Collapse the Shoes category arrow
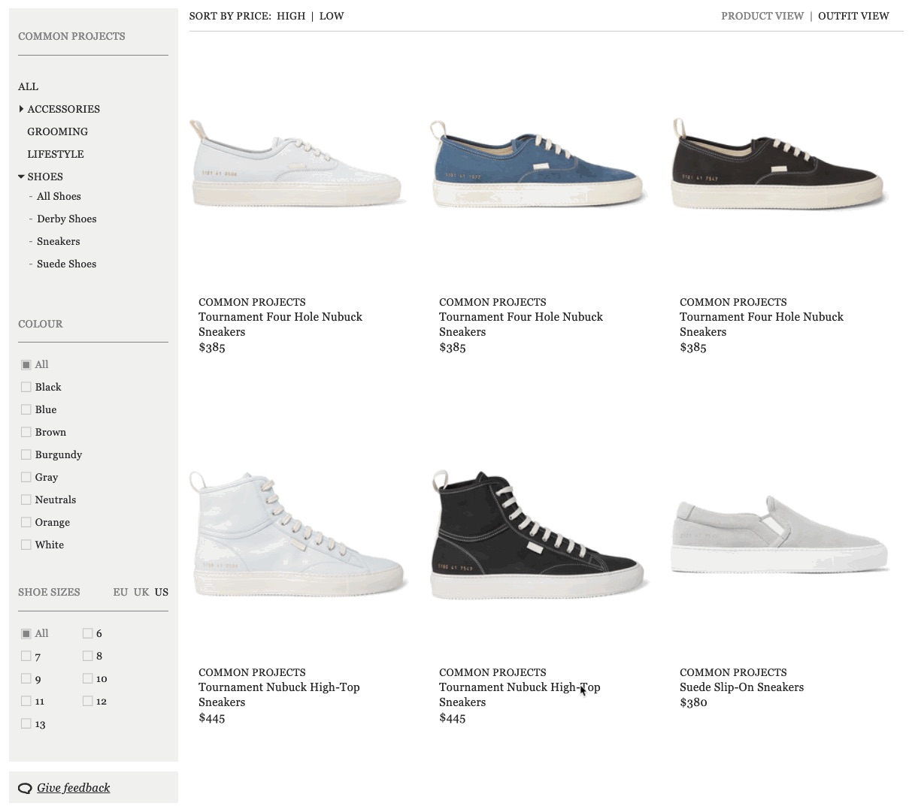Image resolution: width=909 pixels, height=812 pixels. click(x=21, y=177)
